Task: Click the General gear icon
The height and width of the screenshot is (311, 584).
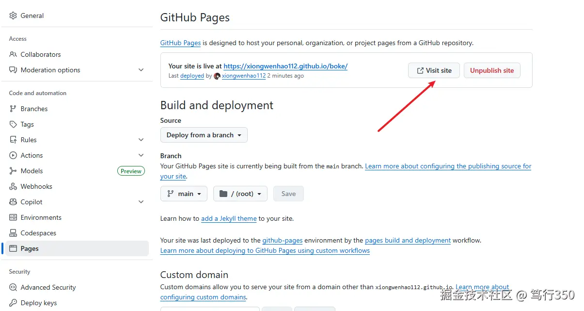Action: 13,16
